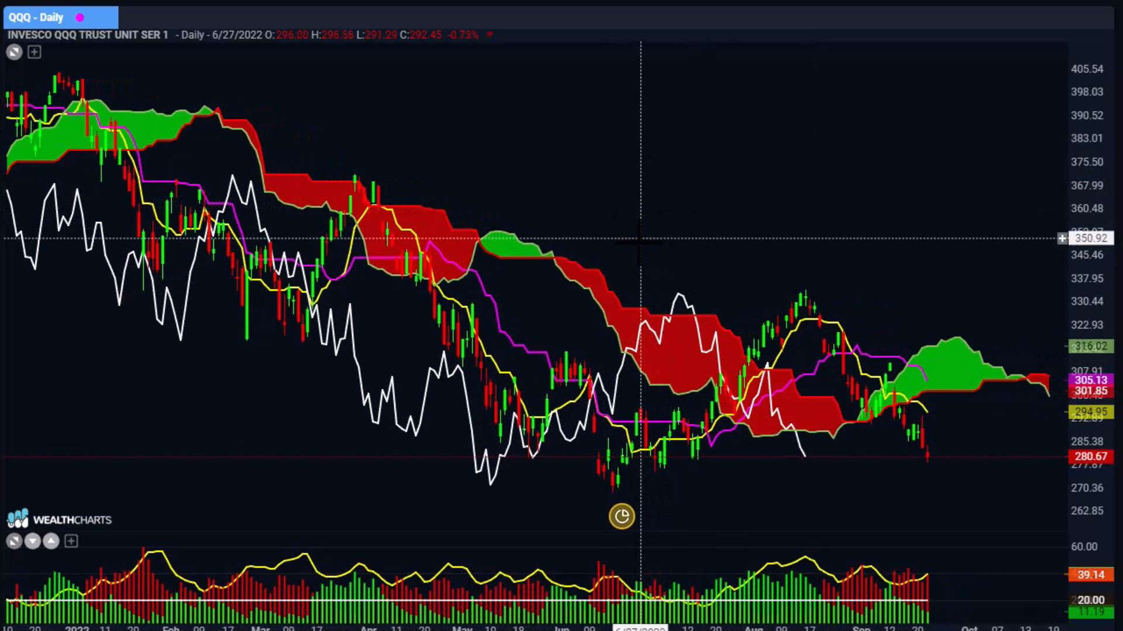
Task: Click the green 11.19 indicator value tag
Action: 1091,612
